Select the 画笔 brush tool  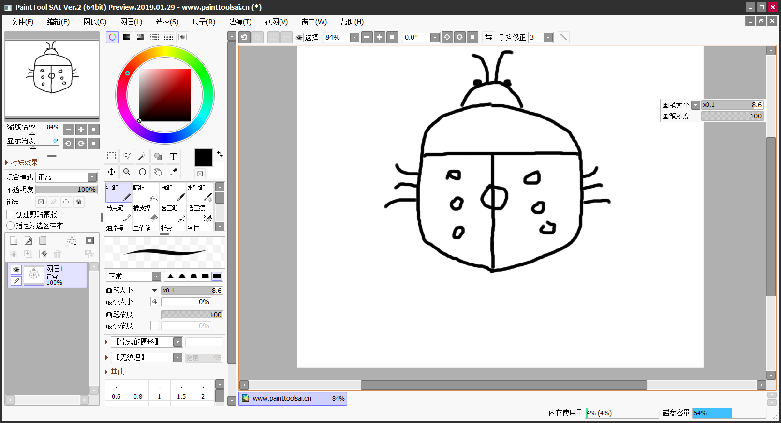[173, 192]
